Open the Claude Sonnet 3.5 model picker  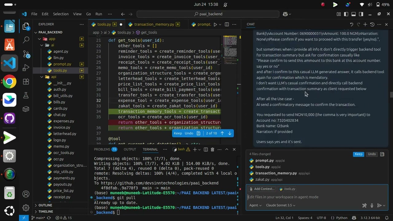(x=281, y=205)
